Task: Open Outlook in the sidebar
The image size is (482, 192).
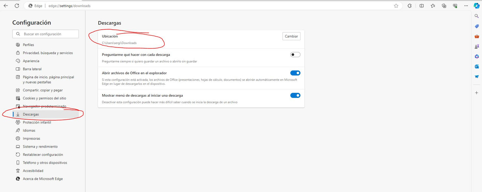Action: click(477, 67)
